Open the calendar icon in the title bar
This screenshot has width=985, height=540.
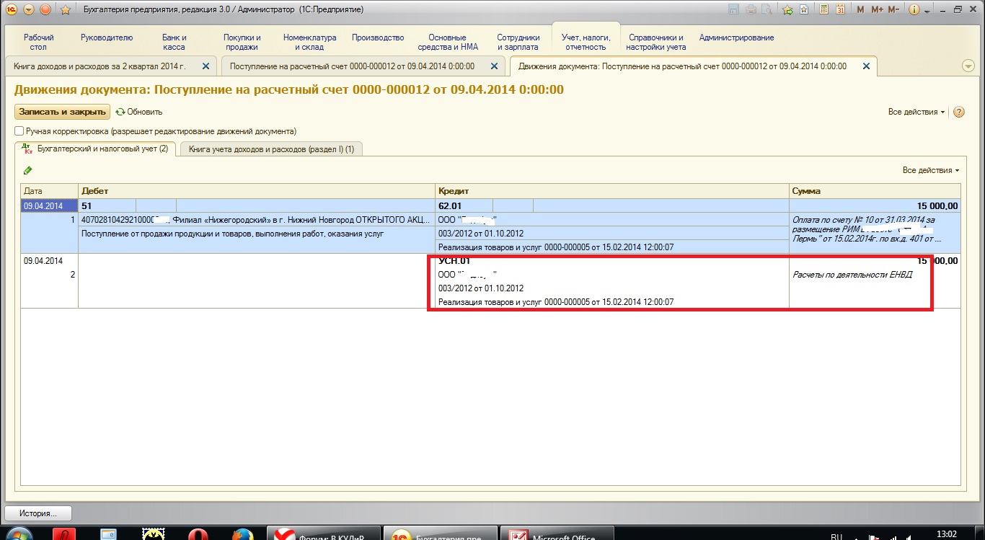[840, 9]
